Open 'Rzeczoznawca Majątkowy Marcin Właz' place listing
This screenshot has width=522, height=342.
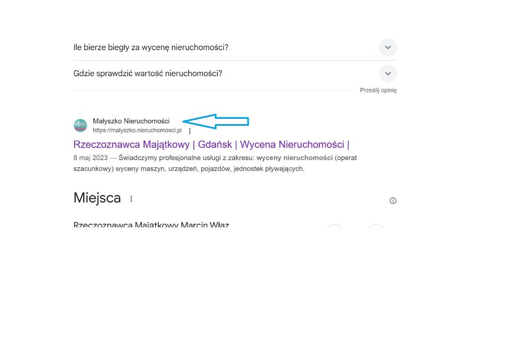(x=151, y=225)
